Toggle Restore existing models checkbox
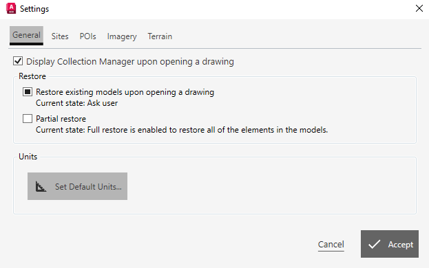Screen dimensions: 429x268 coord(28,91)
